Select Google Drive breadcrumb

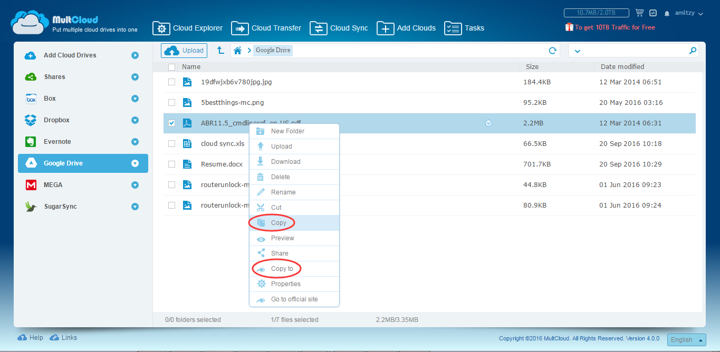[273, 51]
